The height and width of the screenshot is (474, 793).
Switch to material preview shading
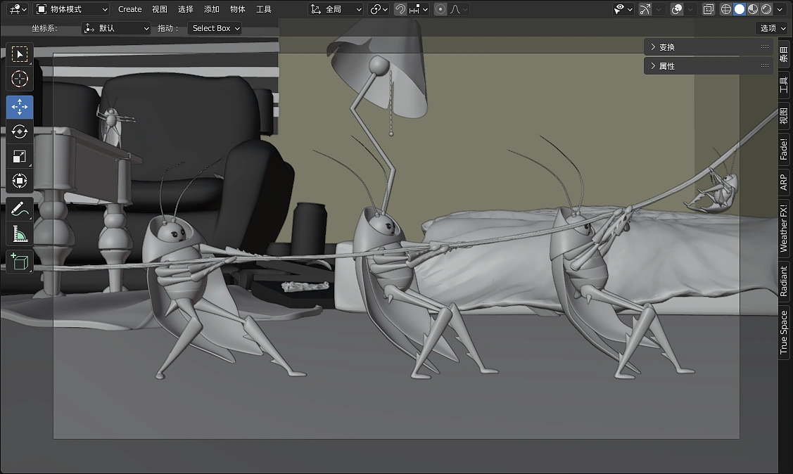(x=753, y=9)
